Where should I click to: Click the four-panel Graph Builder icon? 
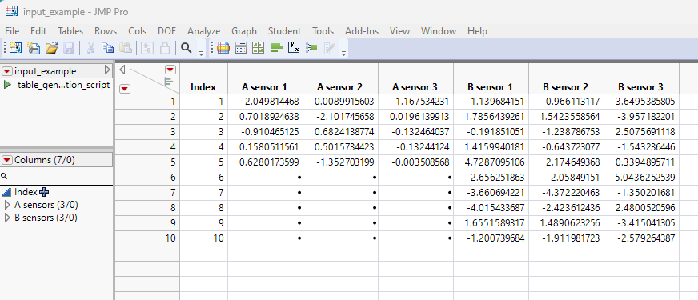tap(259, 48)
